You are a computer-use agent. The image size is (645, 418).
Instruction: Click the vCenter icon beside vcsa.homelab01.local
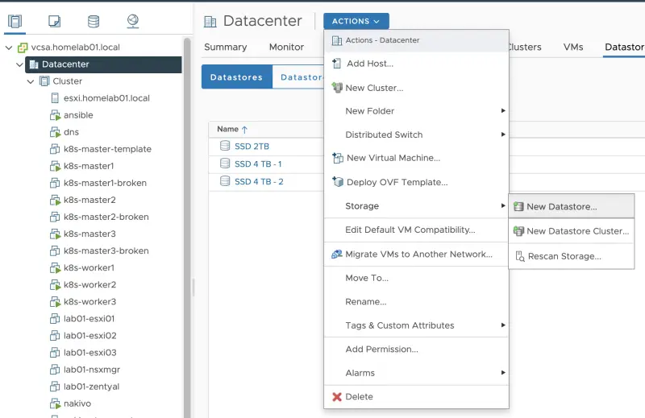pyautogui.click(x=23, y=48)
